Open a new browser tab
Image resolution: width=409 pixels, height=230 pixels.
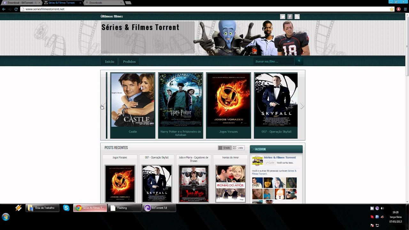point(128,3)
